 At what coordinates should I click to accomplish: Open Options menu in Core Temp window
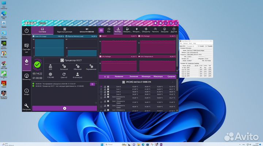pyautogui.click(x=185, y=43)
